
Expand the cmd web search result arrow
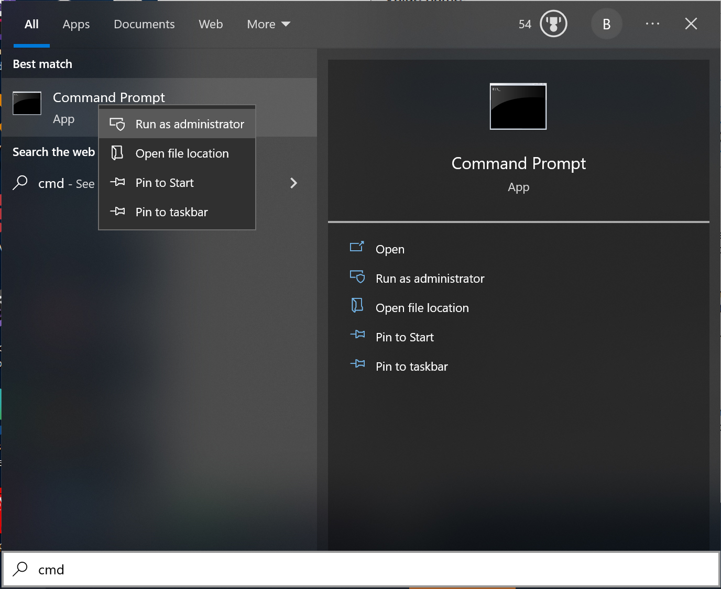pos(293,183)
